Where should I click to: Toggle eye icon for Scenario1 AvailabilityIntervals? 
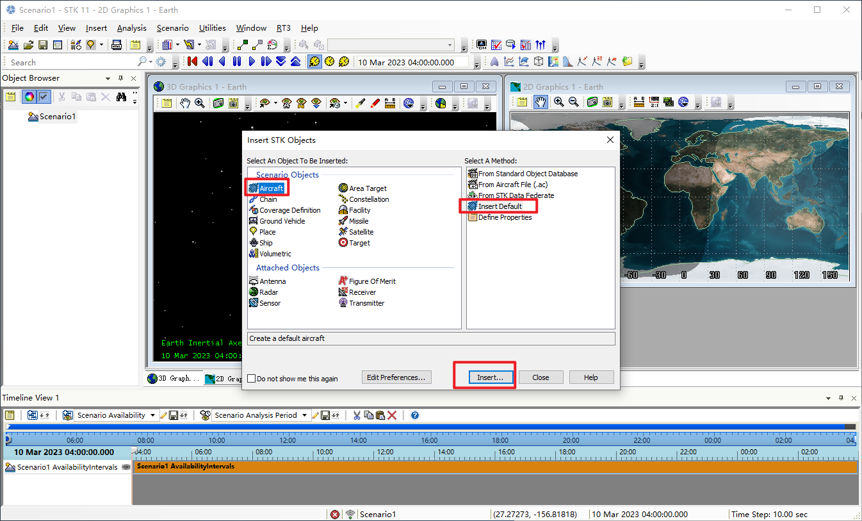coord(126,467)
